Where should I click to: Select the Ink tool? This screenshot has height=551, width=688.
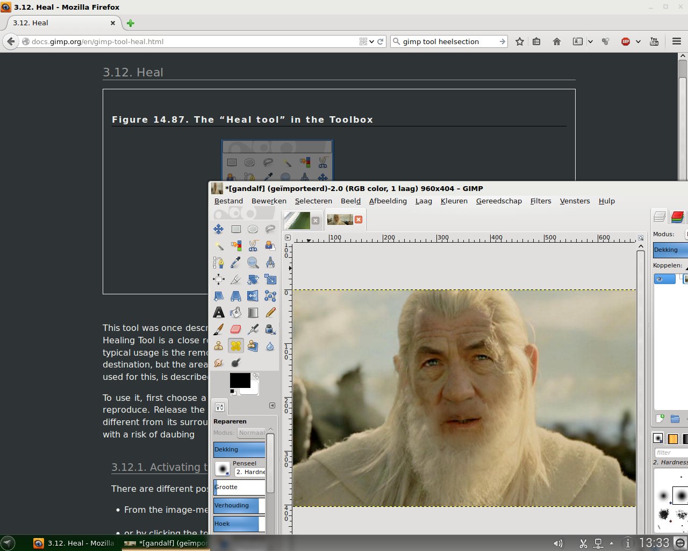click(270, 329)
